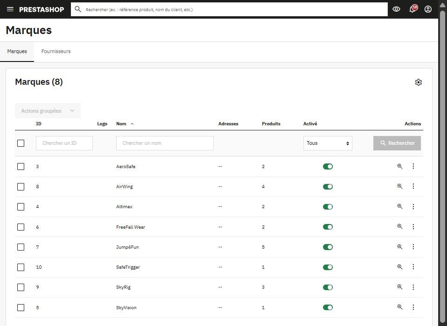The height and width of the screenshot is (326, 447).
Task: Open the Marques grid settings gear
Action: pos(418,82)
